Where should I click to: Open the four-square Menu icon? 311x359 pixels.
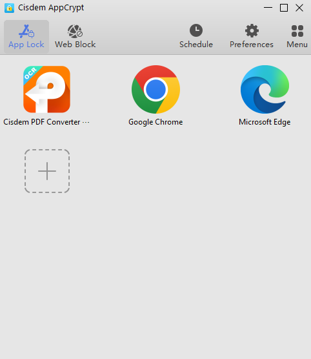coord(297,31)
